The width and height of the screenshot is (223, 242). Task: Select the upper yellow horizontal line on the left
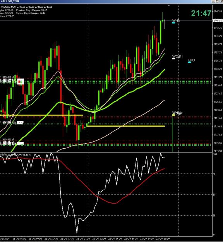coord(42,115)
